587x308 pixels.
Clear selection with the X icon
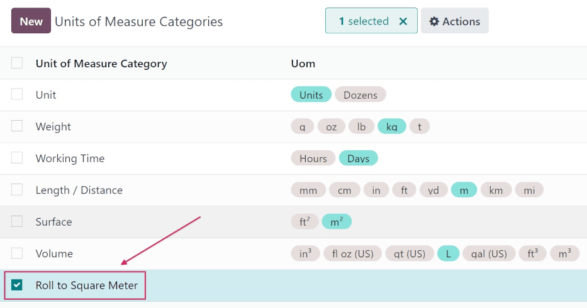point(403,21)
